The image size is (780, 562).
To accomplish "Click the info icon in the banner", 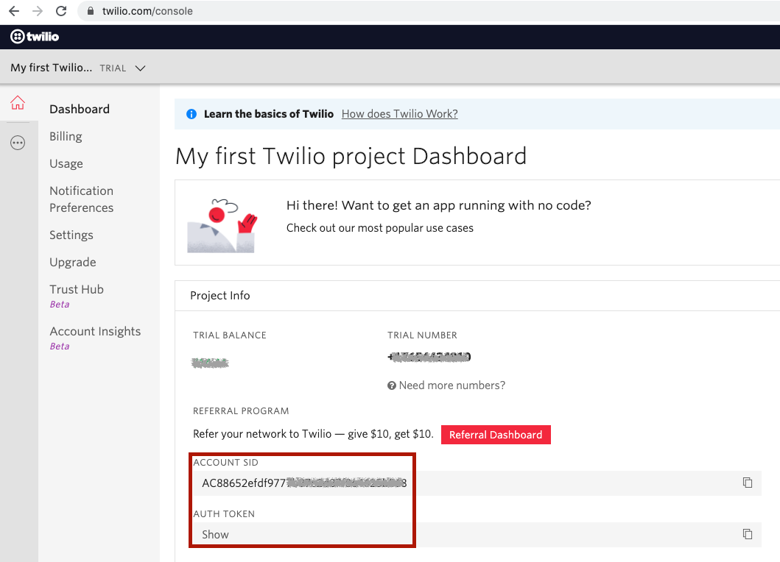I will (191, 114).
